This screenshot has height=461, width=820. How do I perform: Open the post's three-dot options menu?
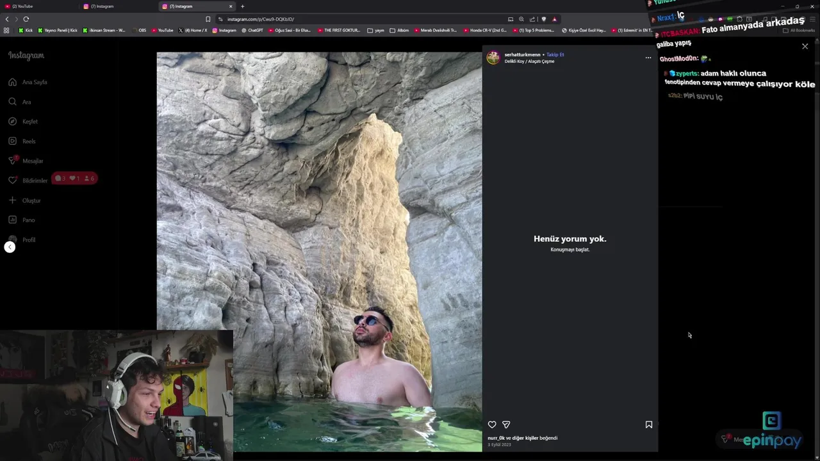pos(648,58)
